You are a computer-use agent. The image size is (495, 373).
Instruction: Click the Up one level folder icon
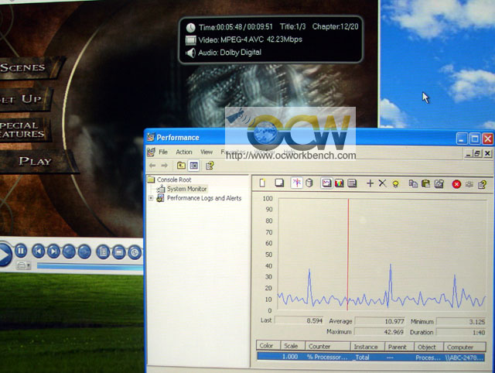click(x=181, y=165)
